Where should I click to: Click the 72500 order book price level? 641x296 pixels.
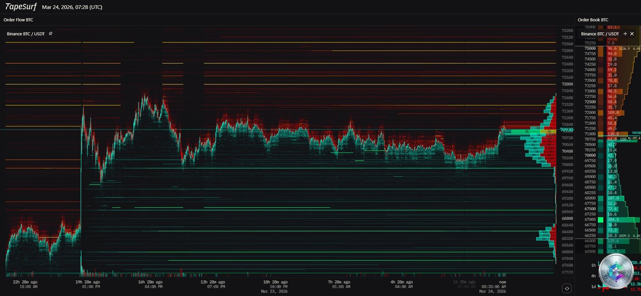pos(590,102)
